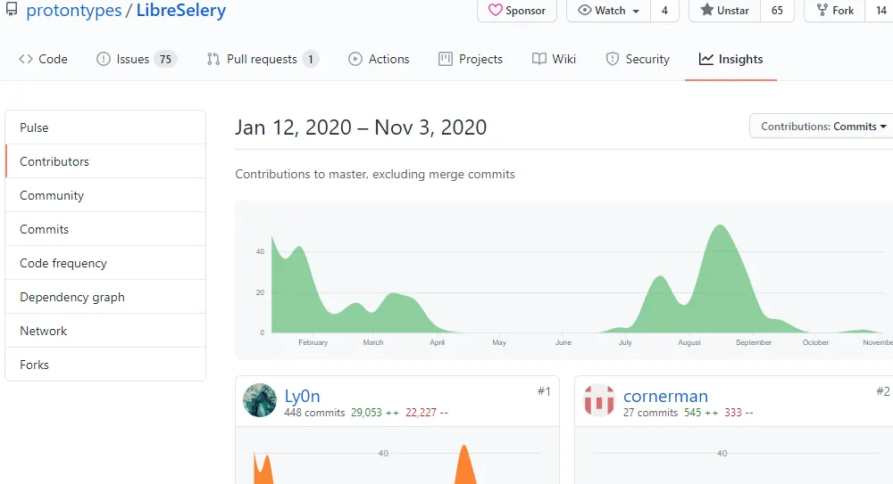Switch to the Issues tab
Screen dimensions: 893x484
click(137, 59)
